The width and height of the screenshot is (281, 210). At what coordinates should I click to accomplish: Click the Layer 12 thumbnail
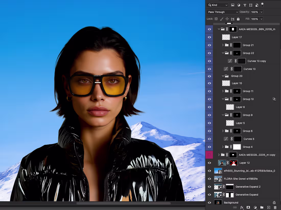pyautogui.click(x=222, y=163)
